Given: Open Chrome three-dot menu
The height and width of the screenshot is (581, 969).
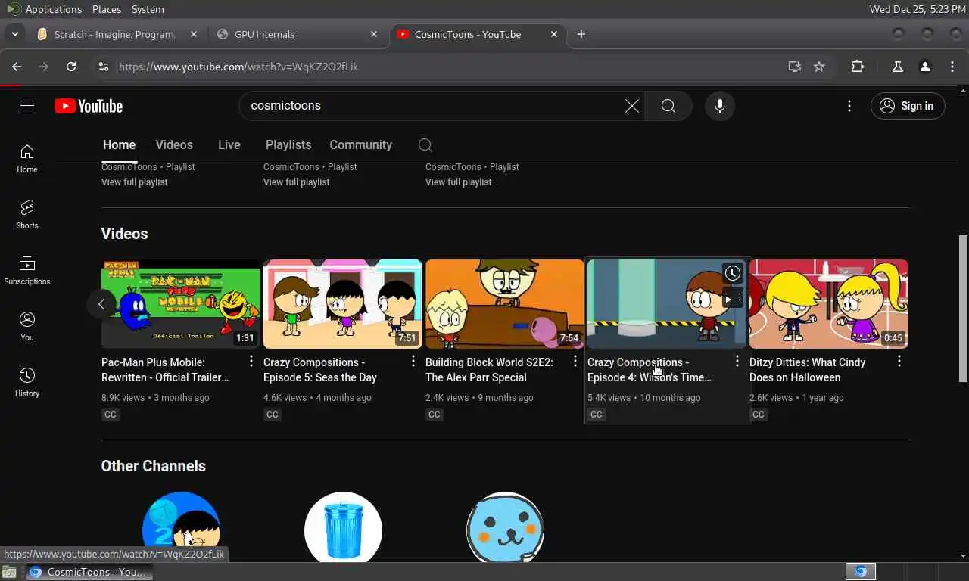Looking at the screenshot, I should (952, 67).
